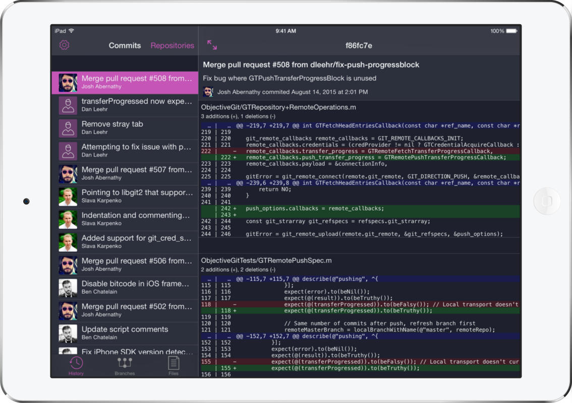
Task: Click '3 additions (+), 1 deletions (-)' summary
Action: 238,116
